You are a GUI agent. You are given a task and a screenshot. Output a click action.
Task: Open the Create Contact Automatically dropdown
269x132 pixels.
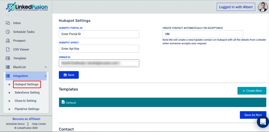pyautogui.click(x=203, y=34)
